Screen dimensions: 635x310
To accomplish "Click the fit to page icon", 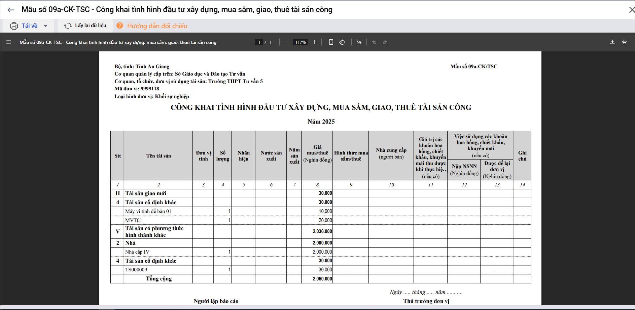I will point(331,42).
